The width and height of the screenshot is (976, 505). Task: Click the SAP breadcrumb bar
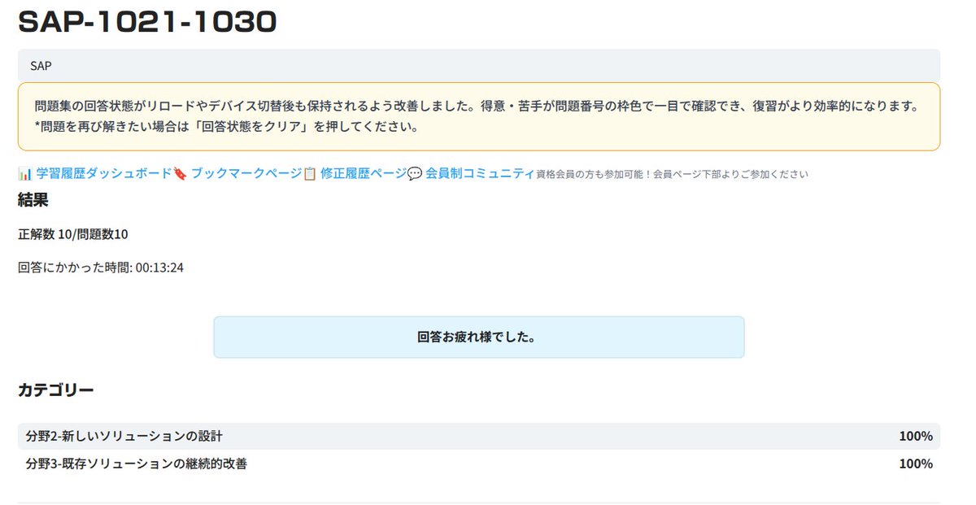479,65
